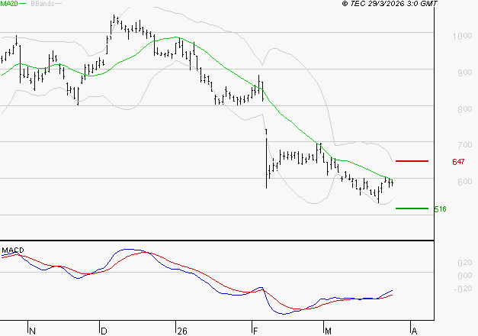Click the N month axis marker
The width and height of the screenshot is (478, 336).
pos(32,331)
